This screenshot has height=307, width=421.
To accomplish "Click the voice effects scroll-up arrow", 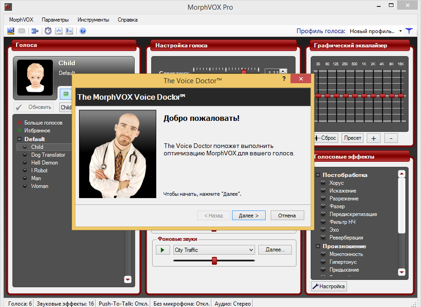I will [x=402, y=174].
